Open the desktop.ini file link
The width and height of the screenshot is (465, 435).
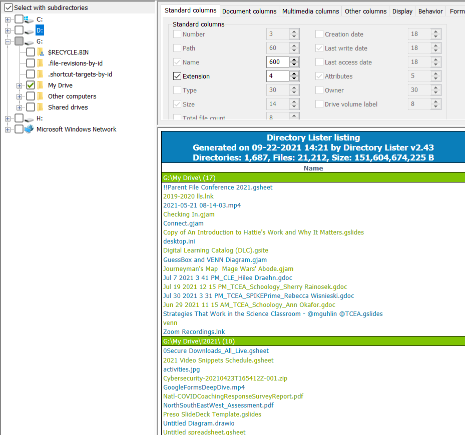pos(179,241)
